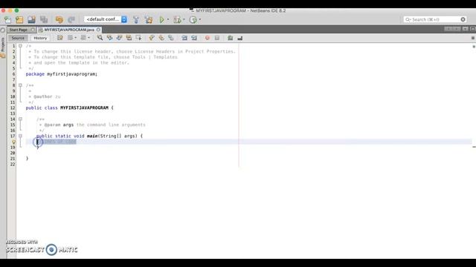Switch to Source view
Screen dimensions: 476x267
[x=18, y=38]
